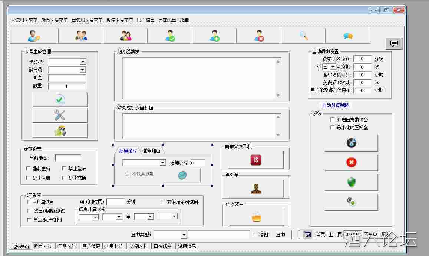Check 开启日志监控台 in the system section

[x=333, y=120]
